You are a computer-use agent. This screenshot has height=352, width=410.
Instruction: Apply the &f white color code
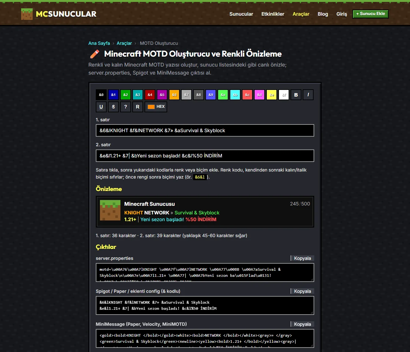284,95
